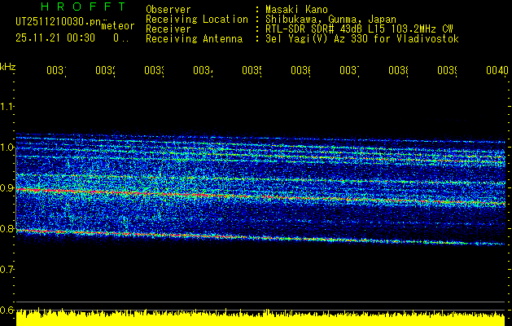The width and height of the screenshot is (512, 326).
Task: Click the 0.7 kHz axis label
Action: click(7, 270)
